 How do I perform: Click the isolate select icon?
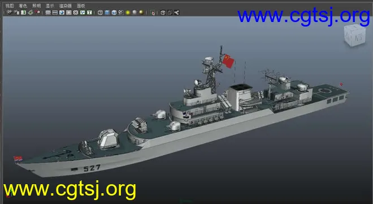[153, 12]
